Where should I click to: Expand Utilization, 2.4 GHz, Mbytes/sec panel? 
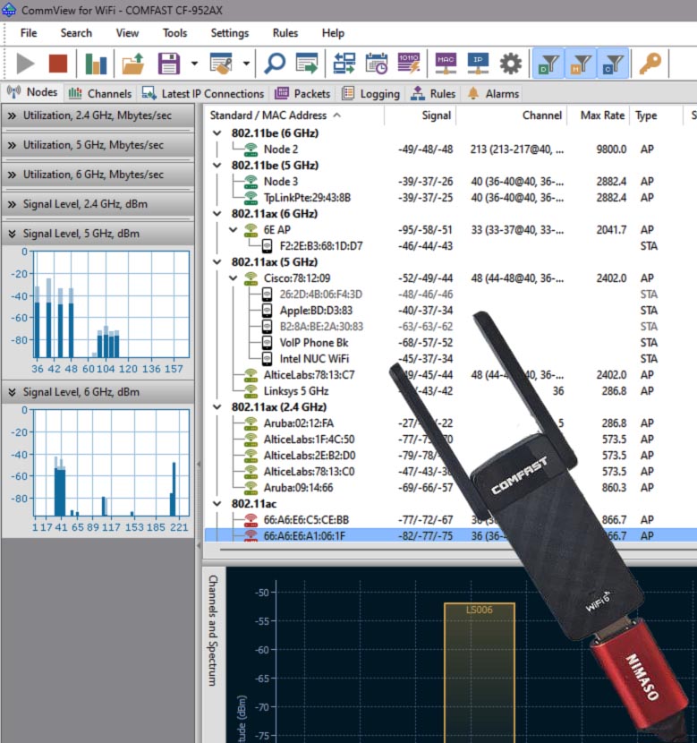98,115
